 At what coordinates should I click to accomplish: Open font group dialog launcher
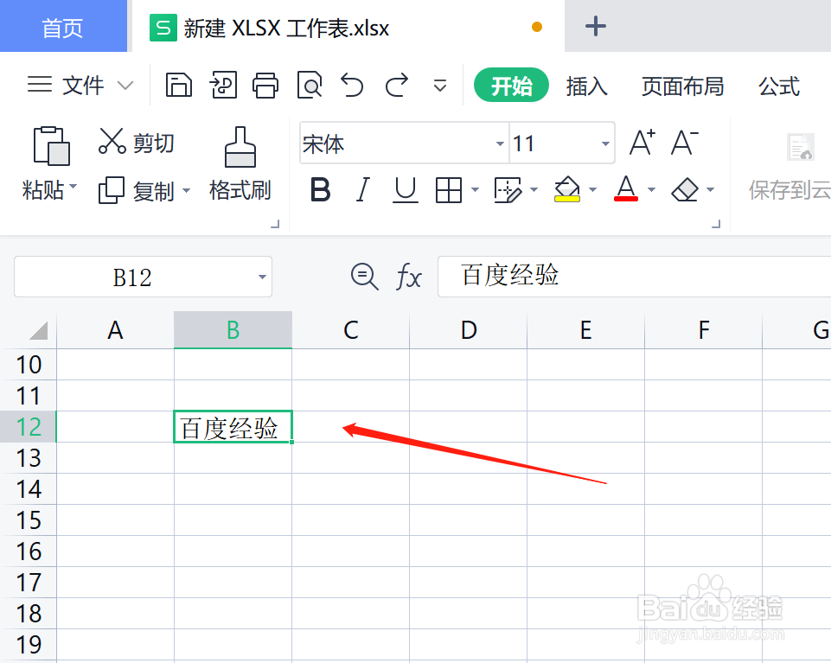(716, 224)
